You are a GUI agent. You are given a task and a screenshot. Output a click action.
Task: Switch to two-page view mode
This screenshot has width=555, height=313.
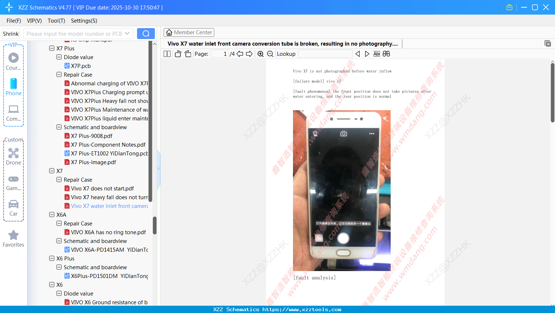coord(167,54)
